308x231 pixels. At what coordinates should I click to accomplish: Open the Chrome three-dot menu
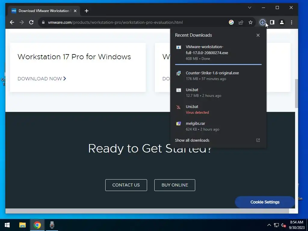[x=291, y=22]
